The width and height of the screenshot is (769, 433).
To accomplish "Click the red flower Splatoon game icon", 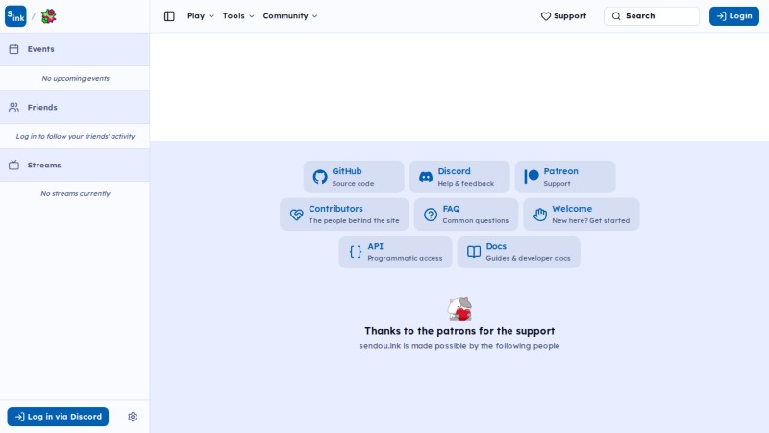I will point(48,16).
